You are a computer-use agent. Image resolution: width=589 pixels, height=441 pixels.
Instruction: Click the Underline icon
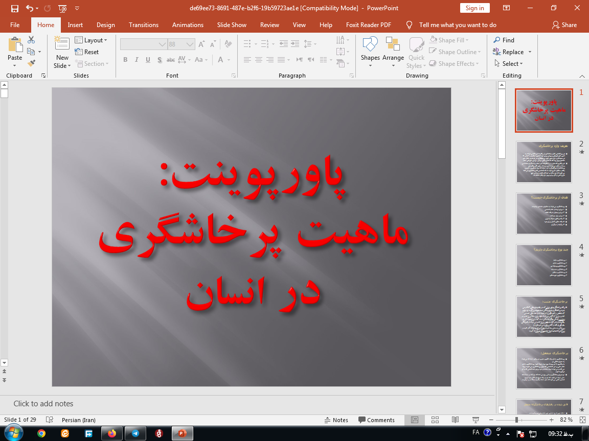coord(147,60)
